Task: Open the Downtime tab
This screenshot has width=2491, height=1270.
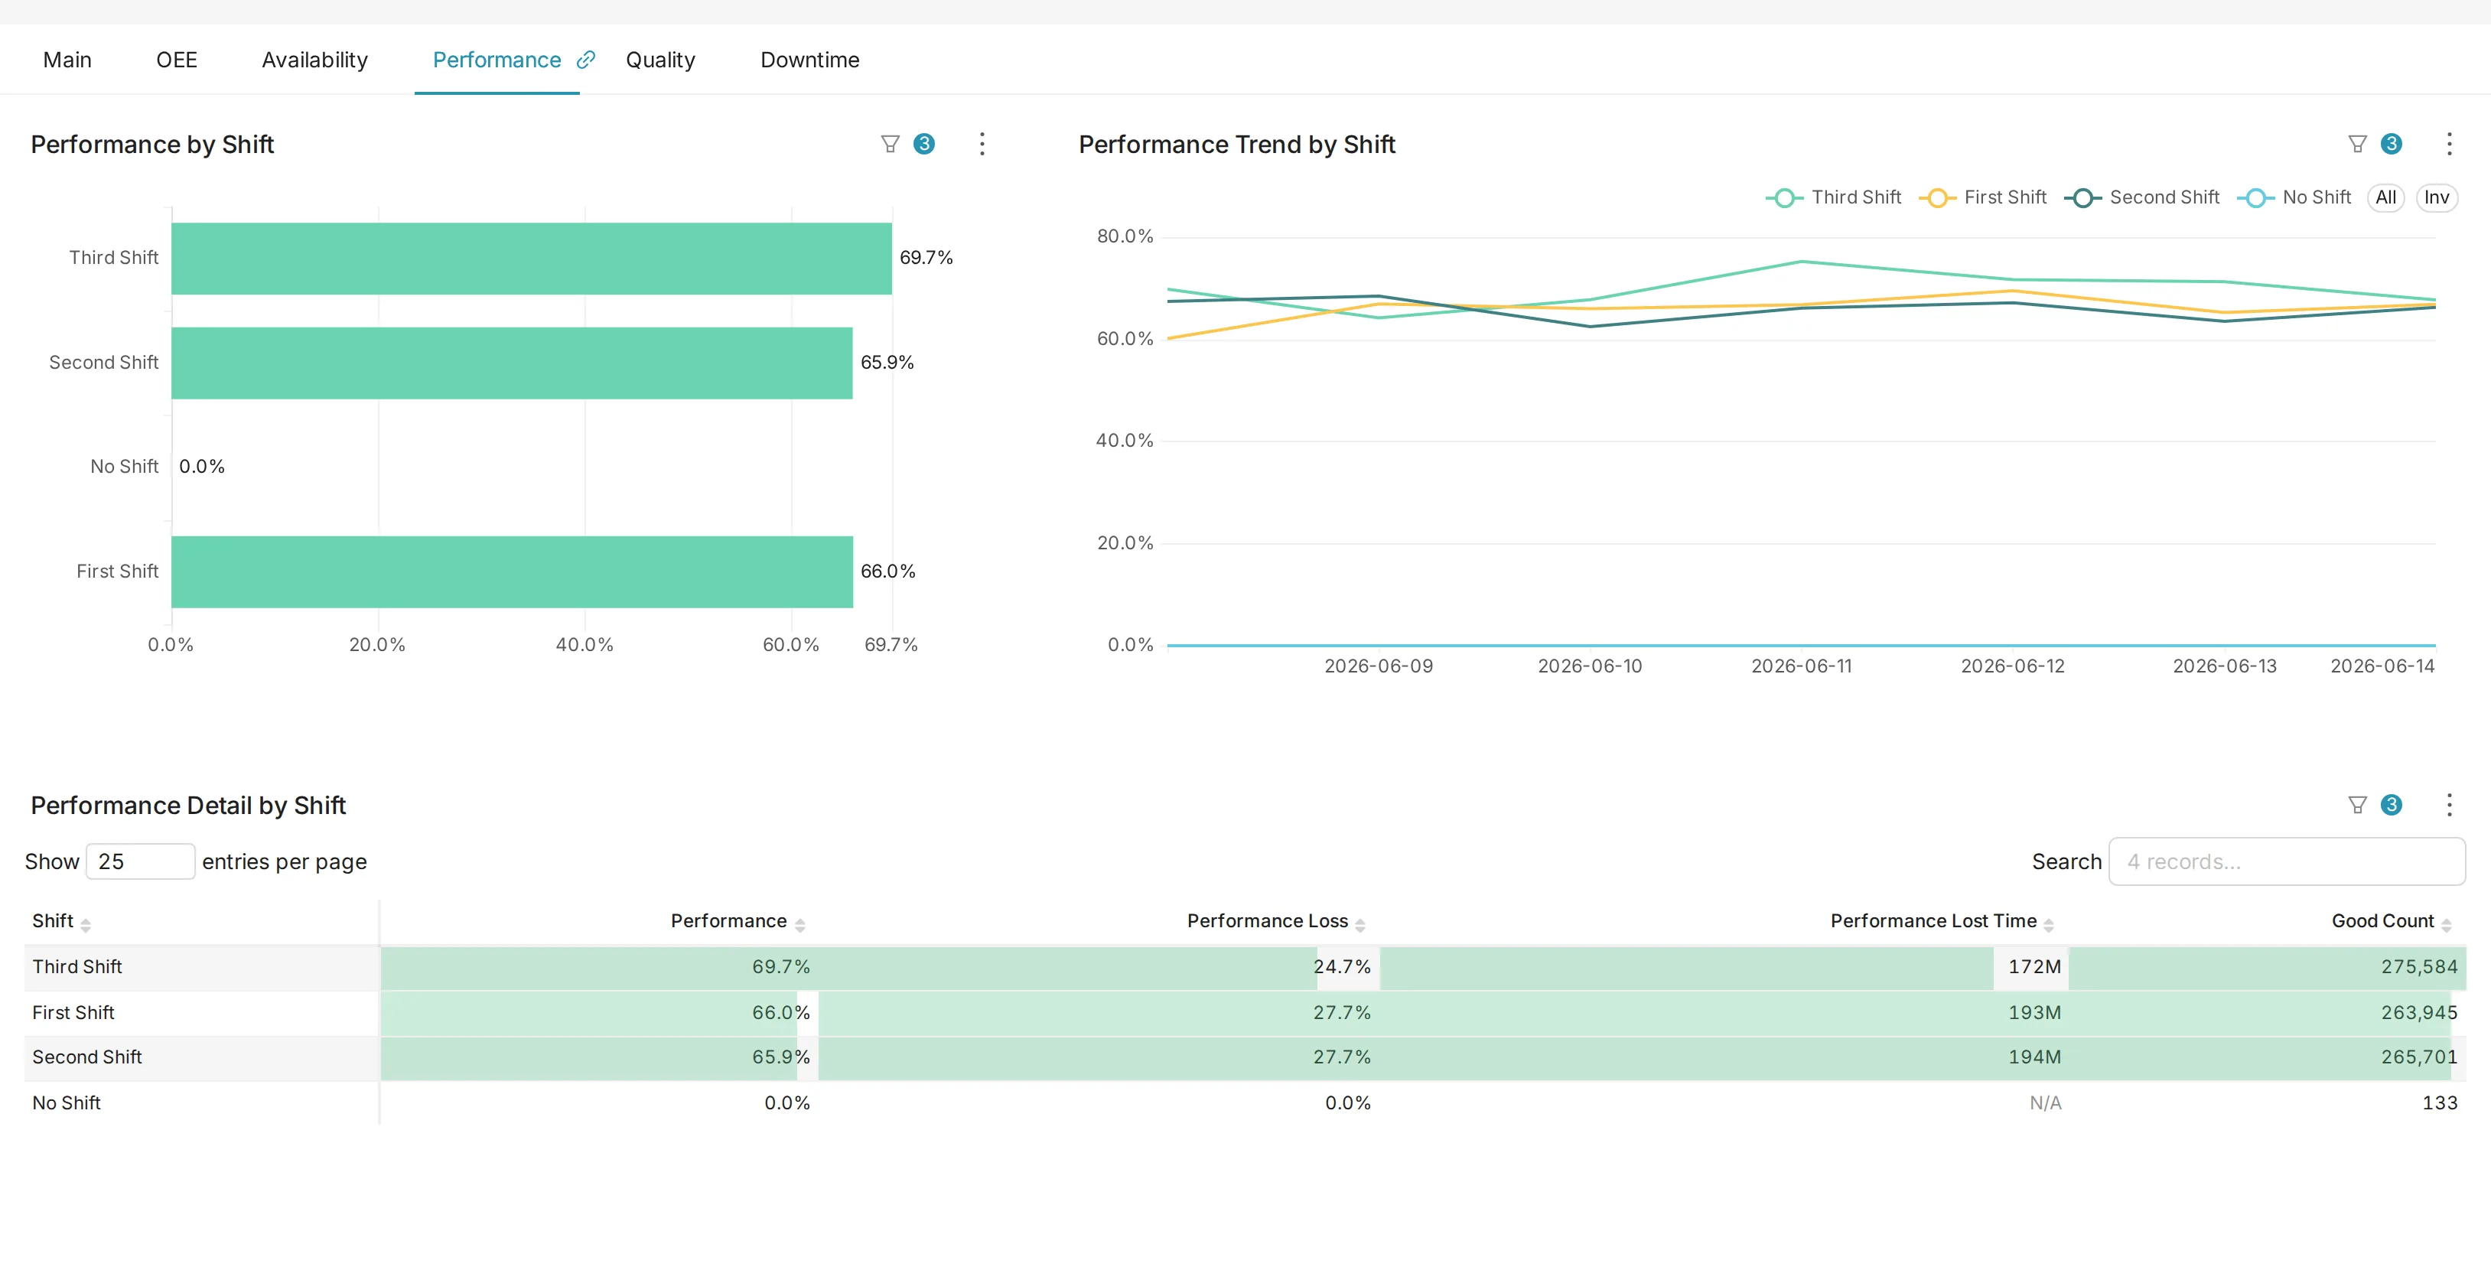Action: (809, 60)
